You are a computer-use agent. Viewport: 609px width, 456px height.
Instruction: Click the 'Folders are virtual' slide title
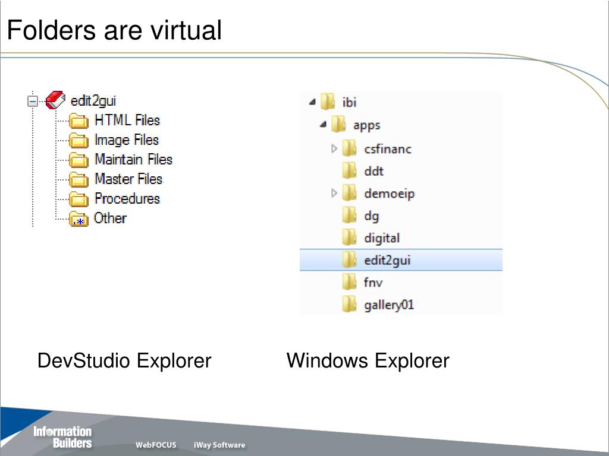pyautogui.click(x=114, y=30)
